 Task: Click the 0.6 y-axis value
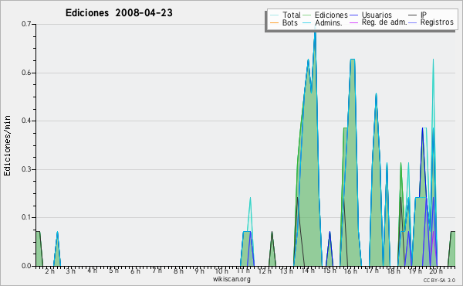(x=25, y=73)
